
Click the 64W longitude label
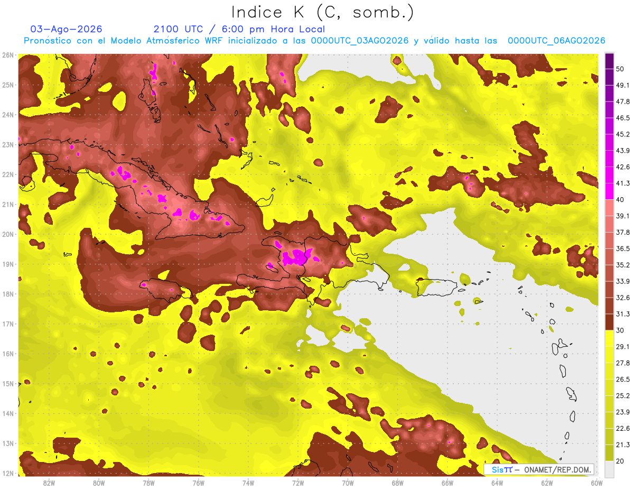[x=497, y=483]
